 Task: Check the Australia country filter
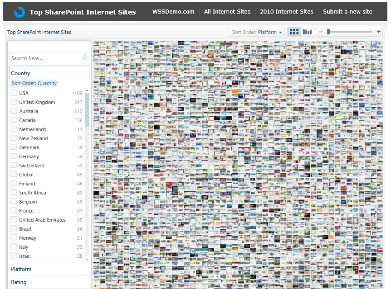point(14,111)
